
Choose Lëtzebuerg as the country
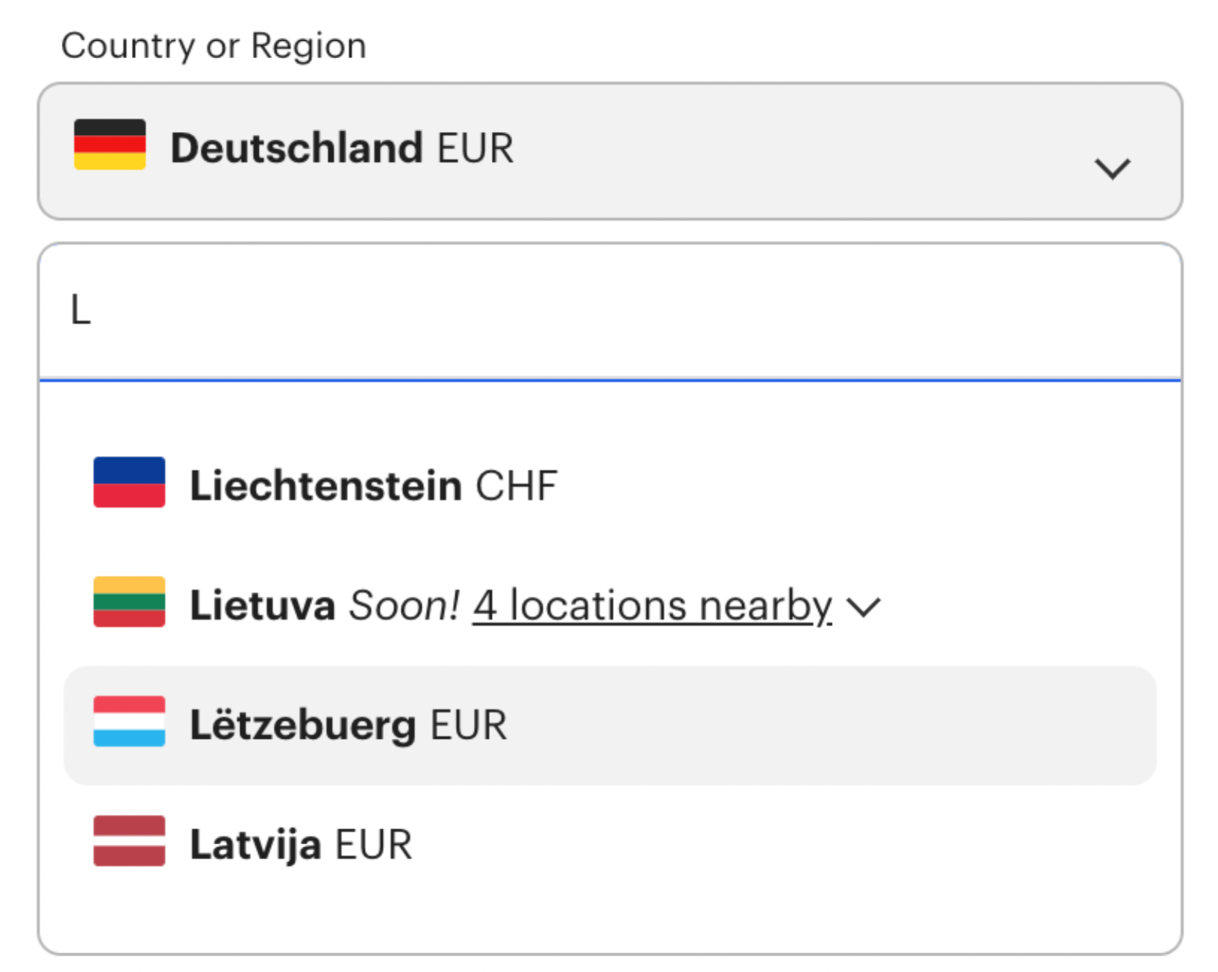(x=302, y=725)
